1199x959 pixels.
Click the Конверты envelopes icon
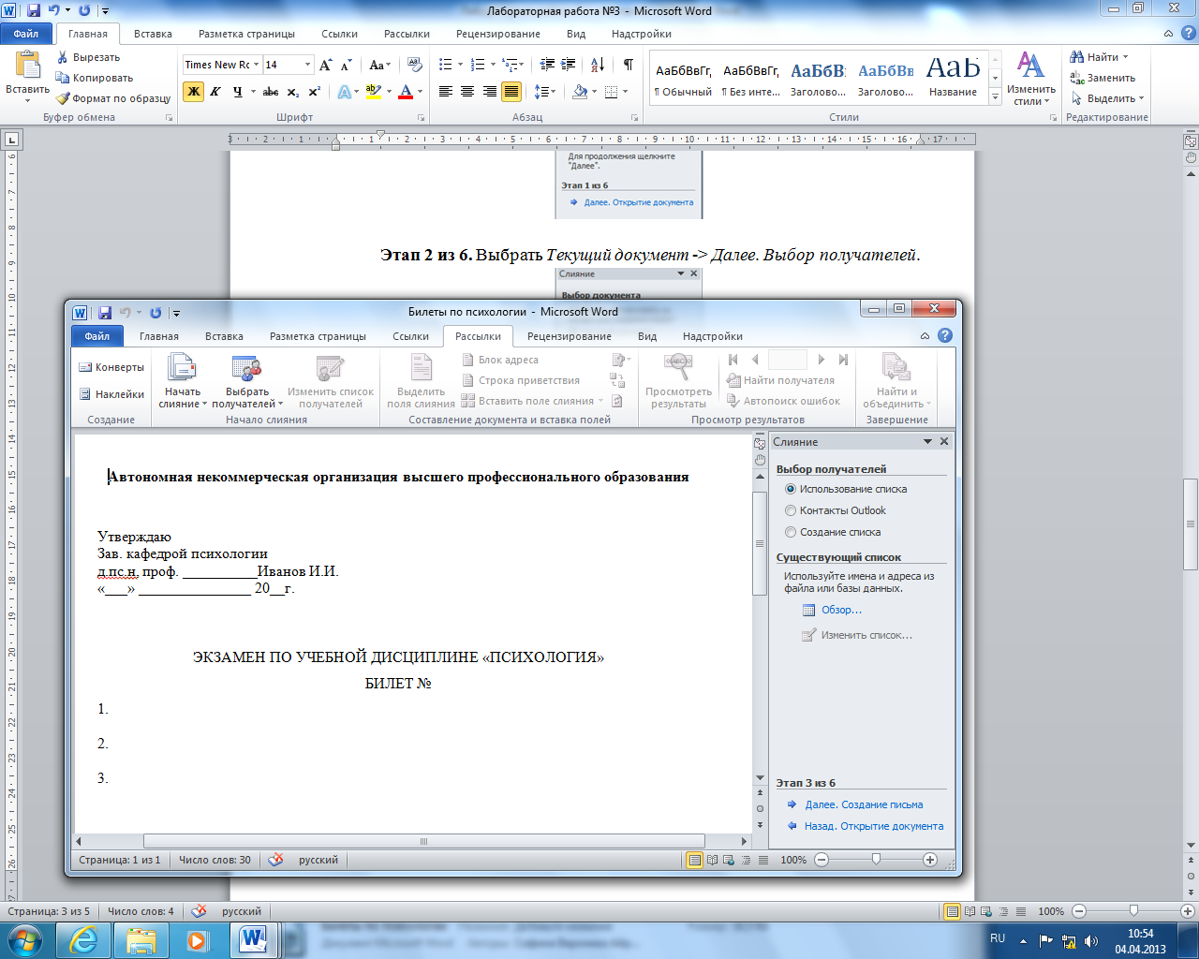coord(85,367)
